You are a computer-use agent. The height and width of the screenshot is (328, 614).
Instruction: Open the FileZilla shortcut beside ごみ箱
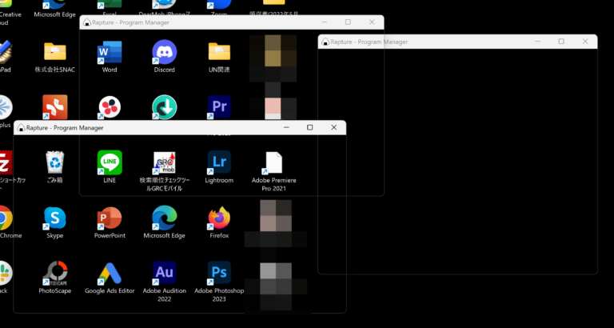(x=6, y=162)
